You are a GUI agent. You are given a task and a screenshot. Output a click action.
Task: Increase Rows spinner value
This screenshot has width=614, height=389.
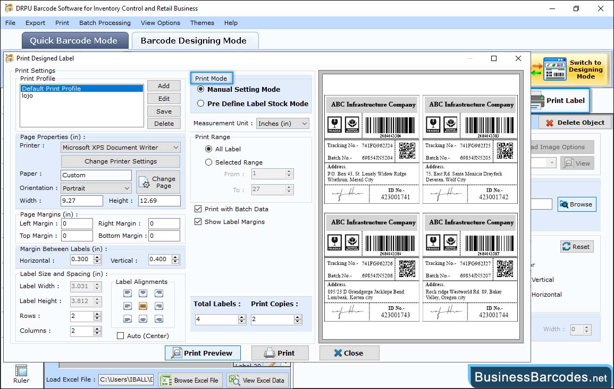(97, 314)
